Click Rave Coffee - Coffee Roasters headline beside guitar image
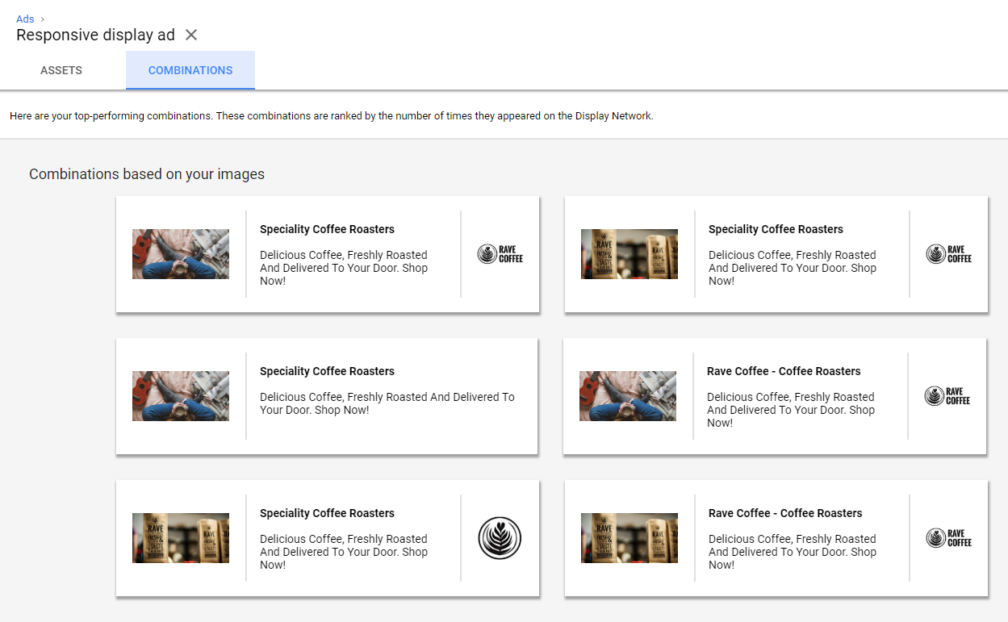 (784, 371)
